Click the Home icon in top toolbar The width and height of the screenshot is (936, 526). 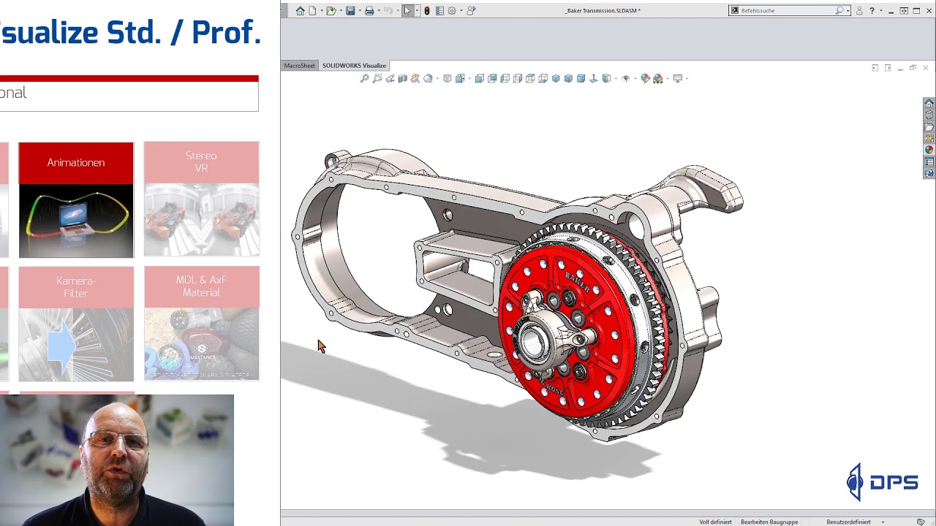[x=300, y=11]
